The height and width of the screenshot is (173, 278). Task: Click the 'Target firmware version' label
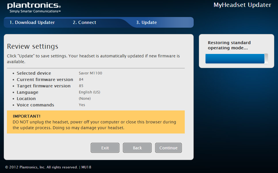point(44,86)
